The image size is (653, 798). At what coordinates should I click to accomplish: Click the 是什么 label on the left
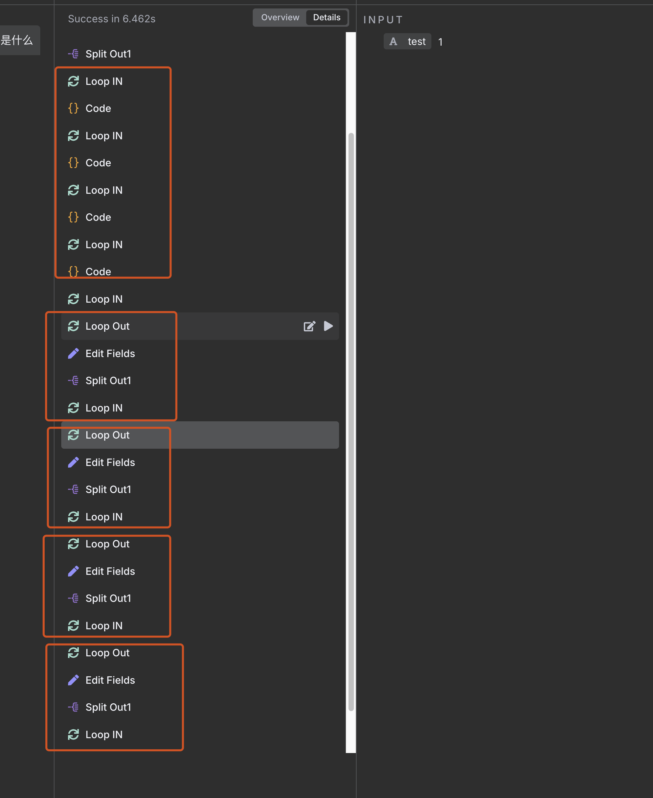click(x=17, y=40)
